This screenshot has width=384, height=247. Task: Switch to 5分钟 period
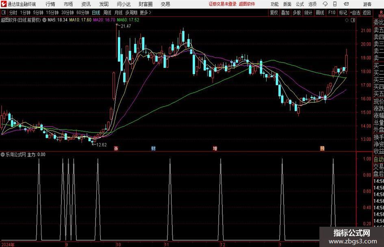[x=38, y=13]
